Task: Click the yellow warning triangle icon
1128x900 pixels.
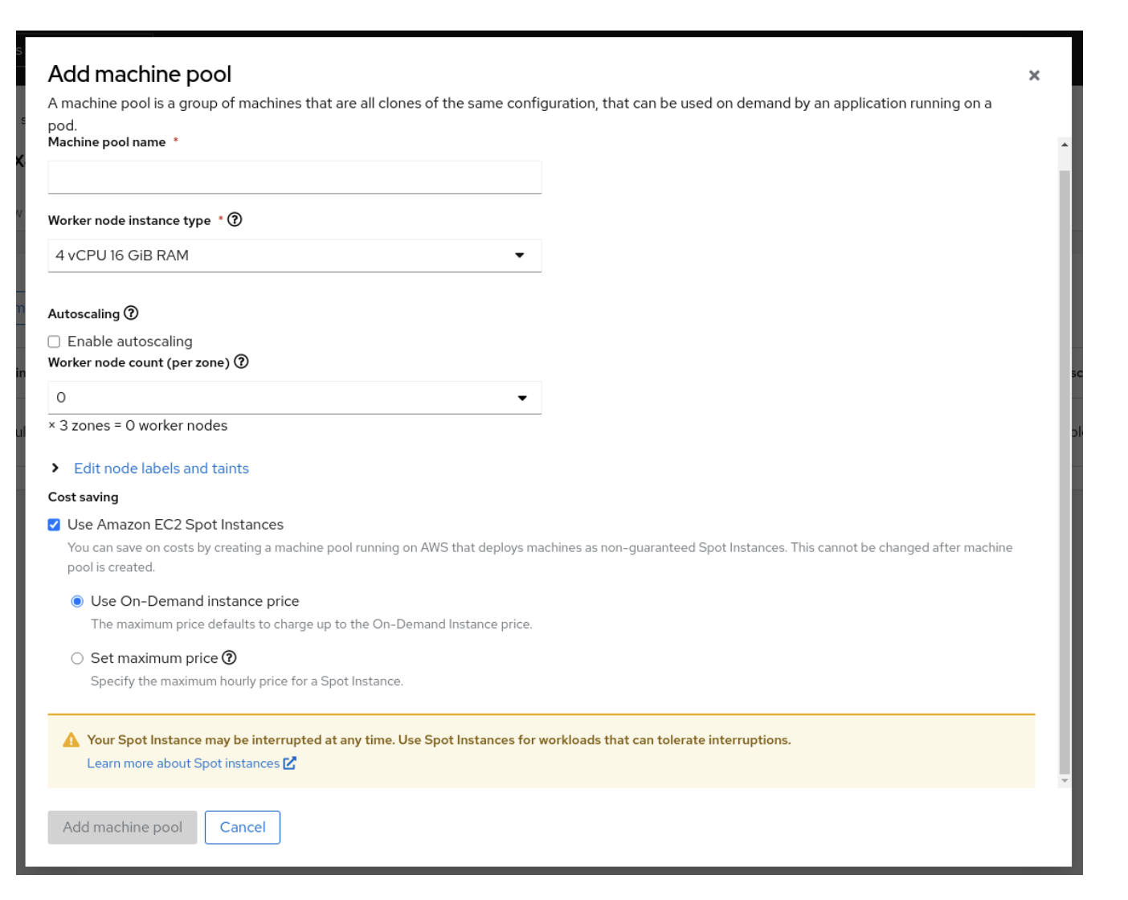Action: [72, 740]
